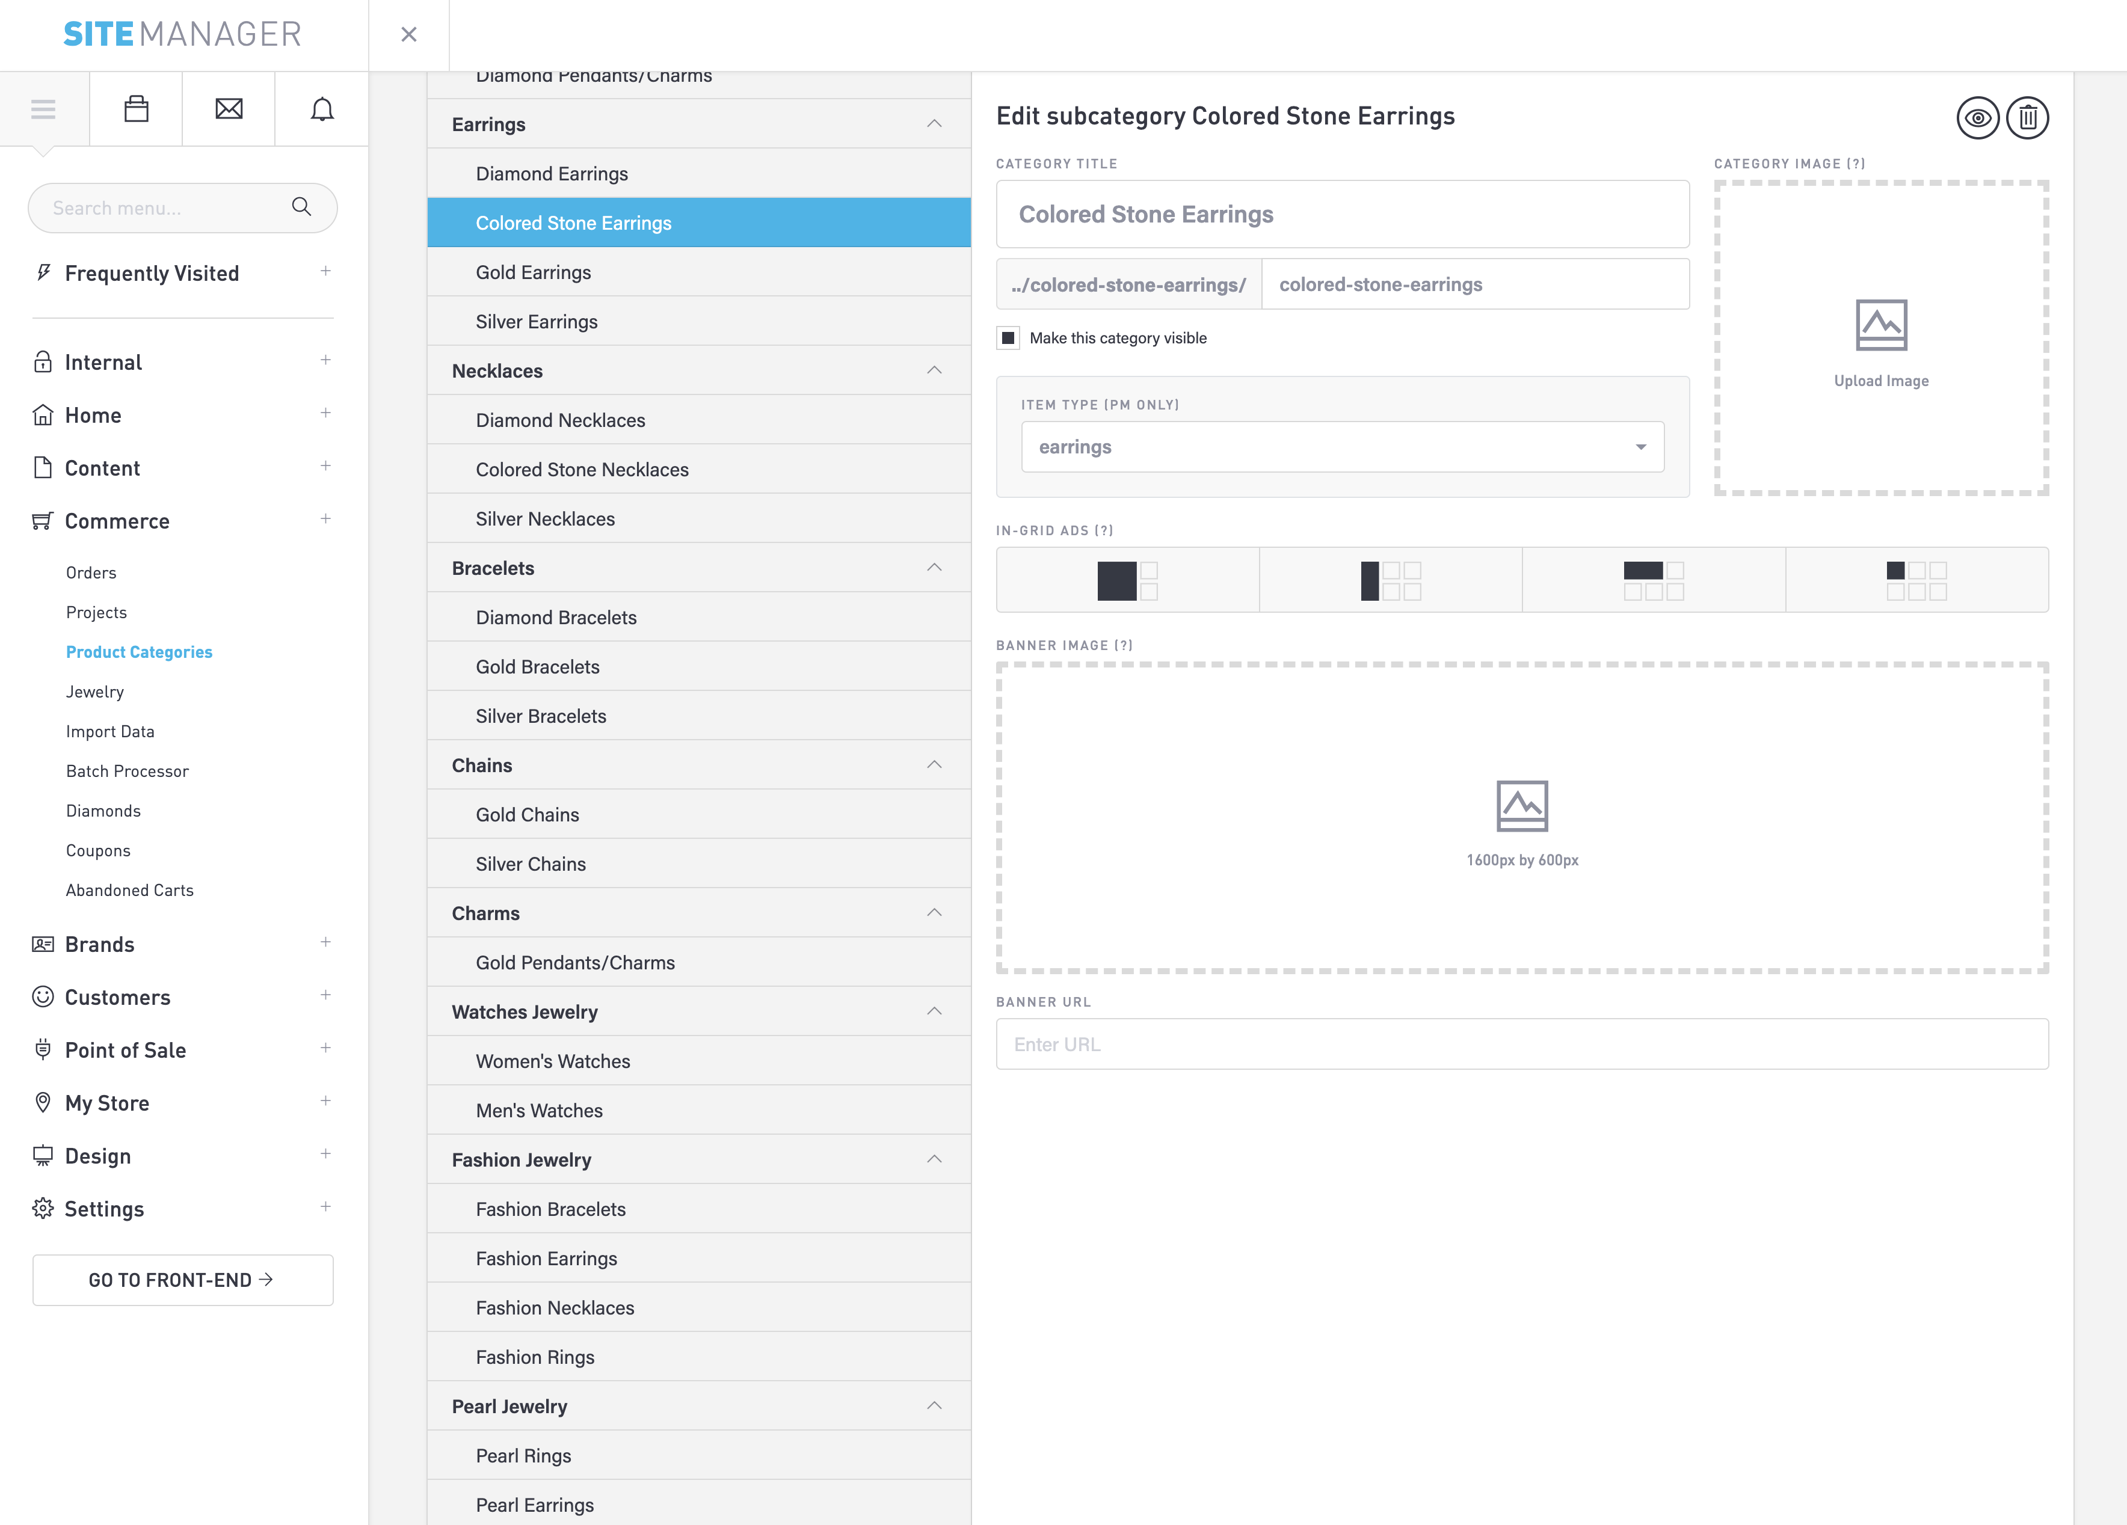Click into the Banner URL input field
This screenshot has width=2127, height=1525.
(1521, 1044)
